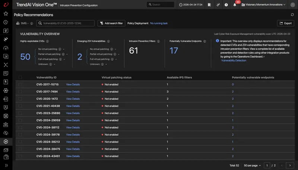Open the Favorites star icon in sidebar
Image resolution: width=298 pixels, height=170 pixels.
click(6, 13)
